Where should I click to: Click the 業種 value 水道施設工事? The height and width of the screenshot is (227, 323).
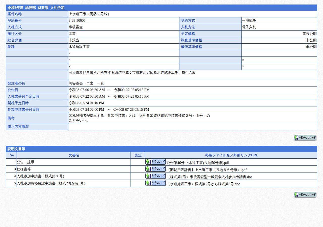pos(79,47)
